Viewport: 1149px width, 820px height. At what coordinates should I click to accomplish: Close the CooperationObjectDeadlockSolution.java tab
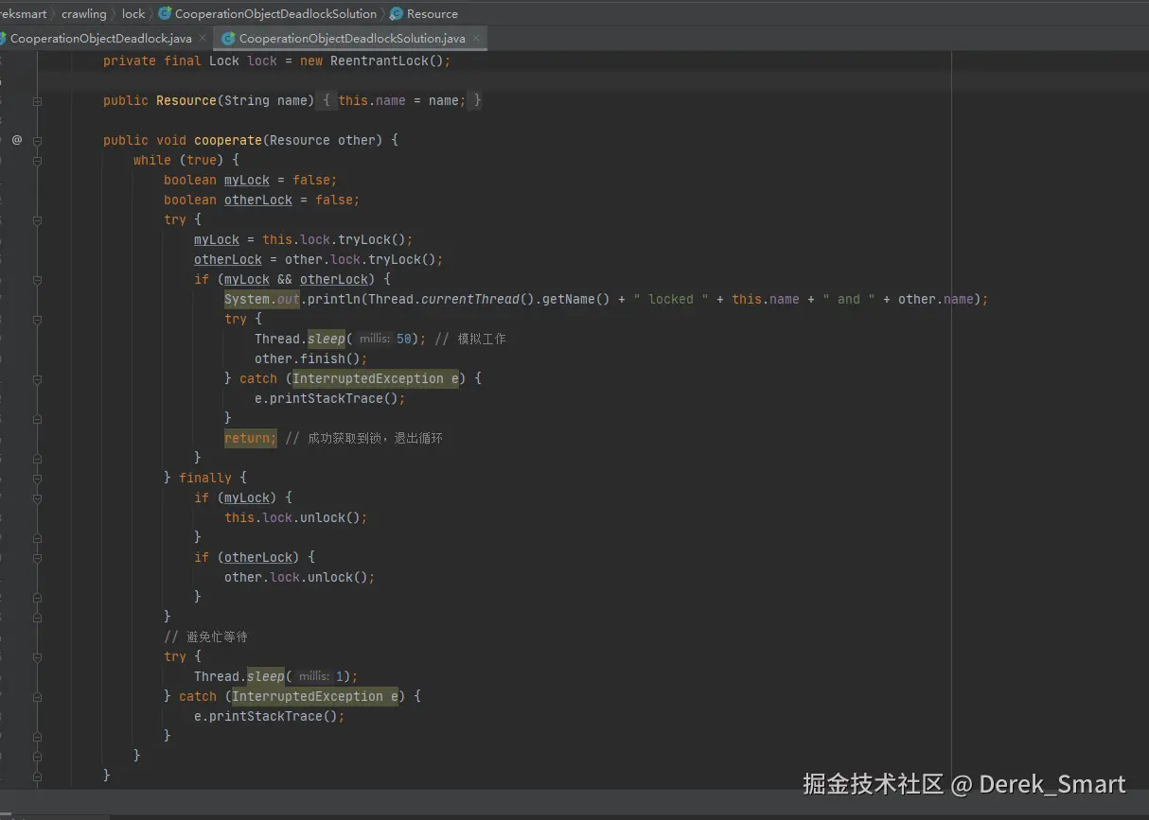[x=477, y=39]
